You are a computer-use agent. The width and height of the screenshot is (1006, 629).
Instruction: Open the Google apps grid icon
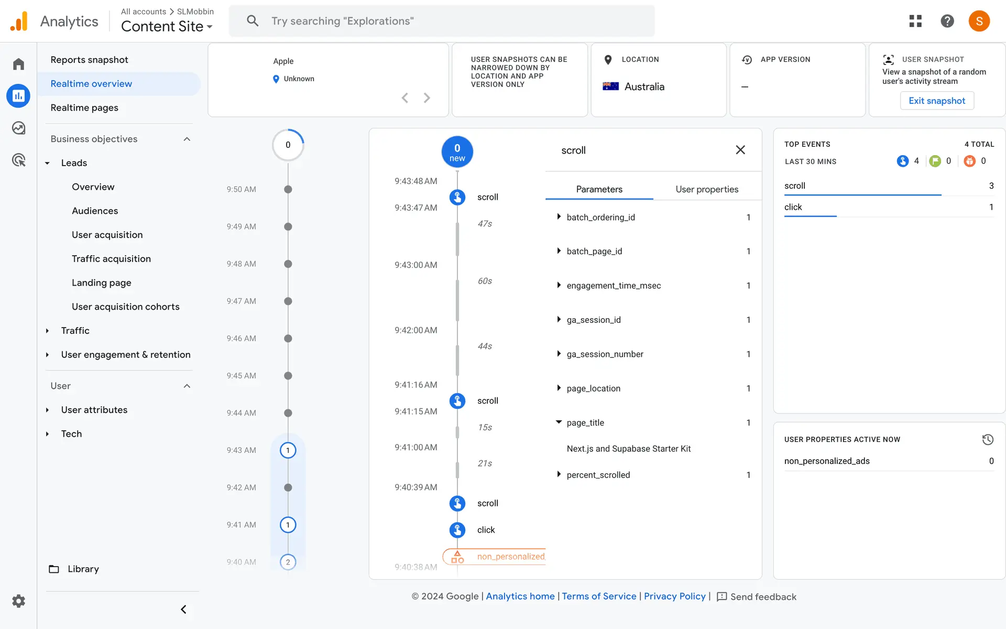[915, 21]
